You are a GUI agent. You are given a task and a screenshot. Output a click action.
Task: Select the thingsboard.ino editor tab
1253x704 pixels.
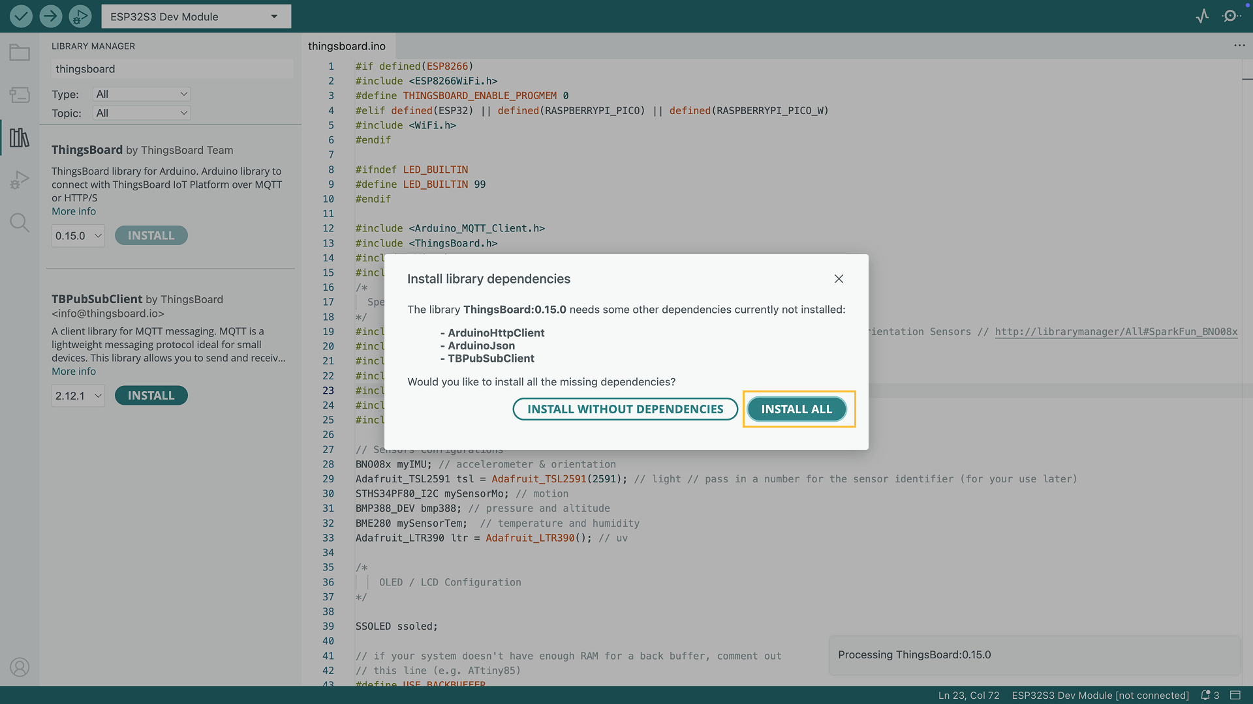coord(347,46)
